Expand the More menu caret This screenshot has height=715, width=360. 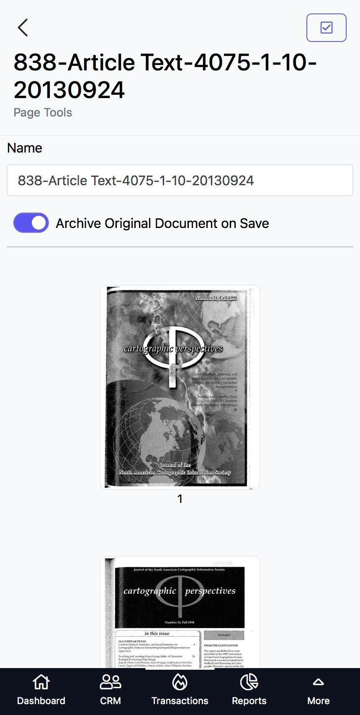pos(318,682)
